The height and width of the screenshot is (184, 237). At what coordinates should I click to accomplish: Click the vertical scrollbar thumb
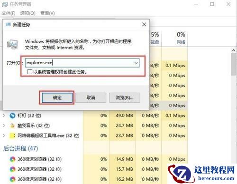(234, 64)
